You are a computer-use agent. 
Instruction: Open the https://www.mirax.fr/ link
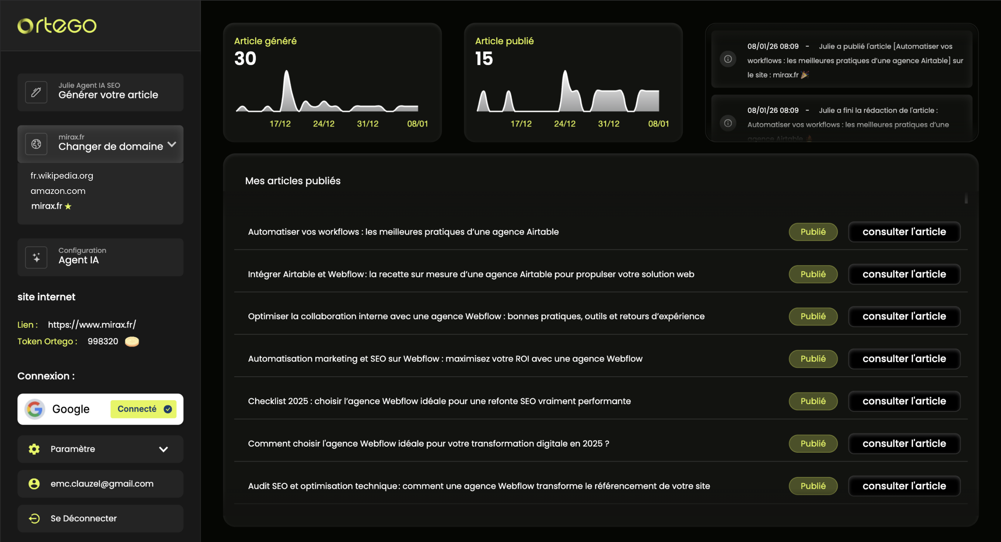click(x=92, y=325)
